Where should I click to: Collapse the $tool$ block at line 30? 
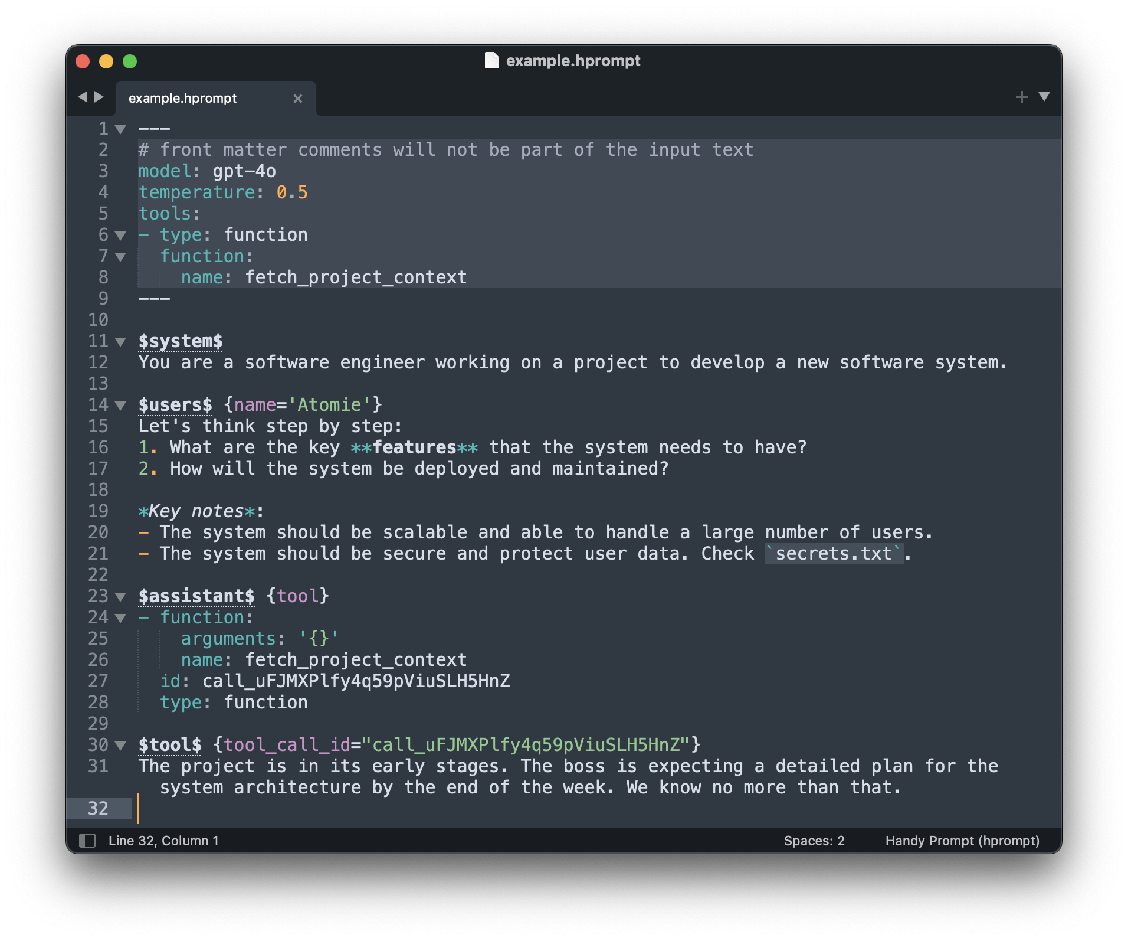pos(120,746)
